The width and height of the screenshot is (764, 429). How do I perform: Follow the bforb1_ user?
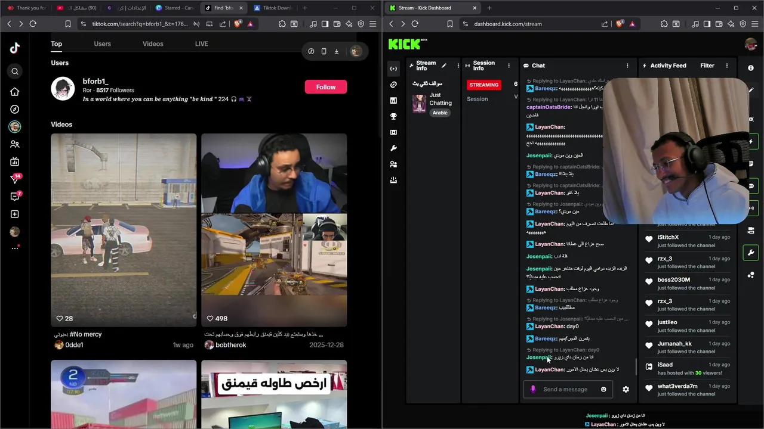[326, 87]
